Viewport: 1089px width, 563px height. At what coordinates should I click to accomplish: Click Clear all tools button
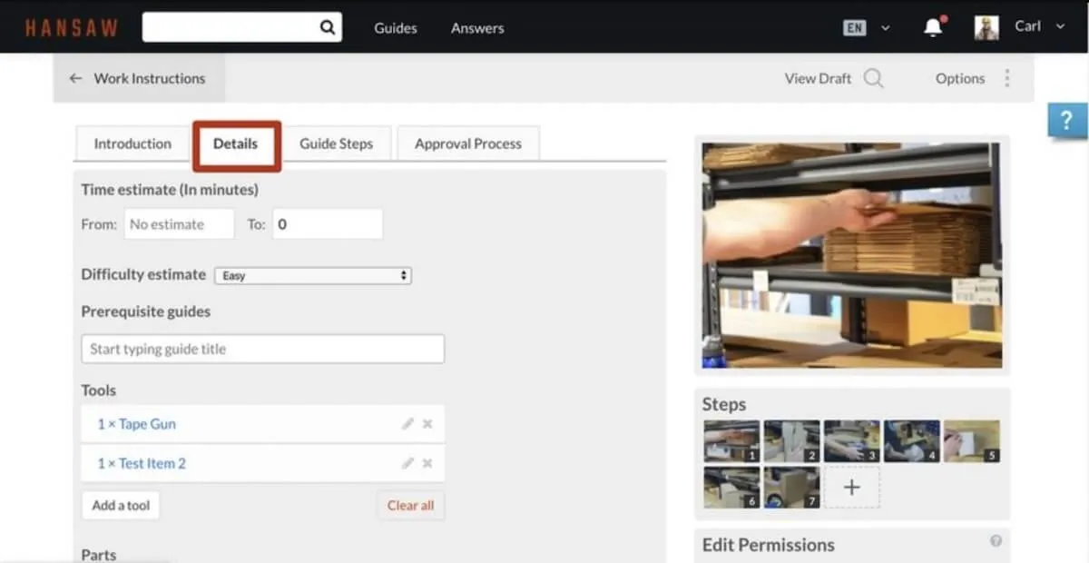click(x=410, y=505)
